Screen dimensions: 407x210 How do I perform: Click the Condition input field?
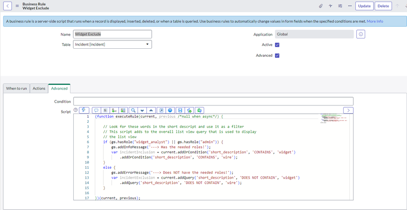(214, 101)
